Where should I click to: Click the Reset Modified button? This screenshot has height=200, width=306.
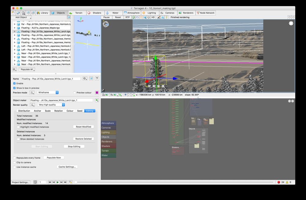pos(84,127)
